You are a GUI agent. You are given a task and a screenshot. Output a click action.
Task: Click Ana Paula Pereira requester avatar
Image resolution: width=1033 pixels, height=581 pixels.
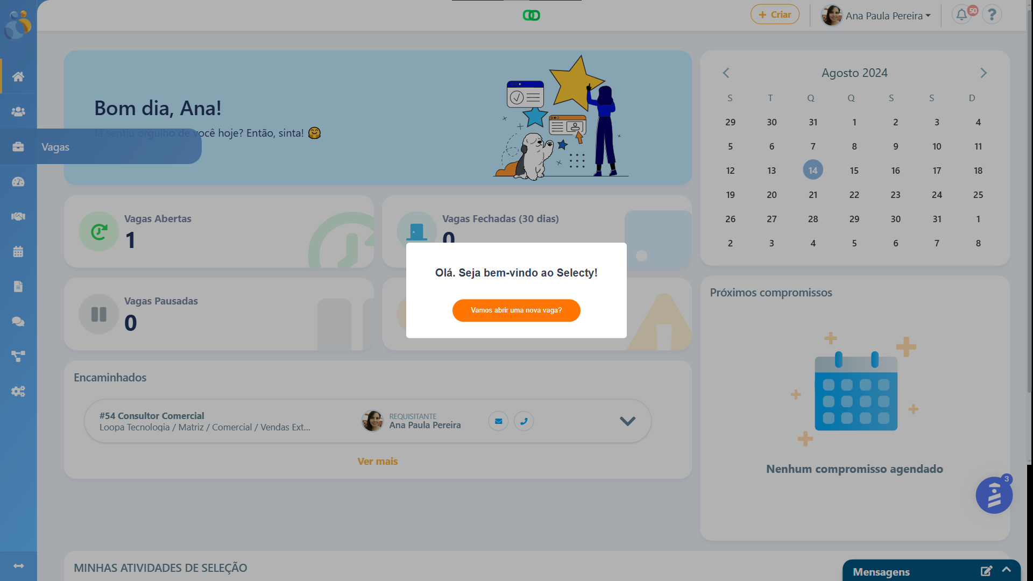coord(372,421)
